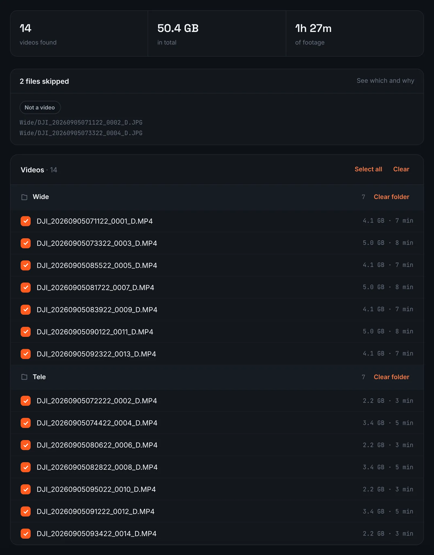Click Clear next to Select all
434x555 pixels.
401,169
